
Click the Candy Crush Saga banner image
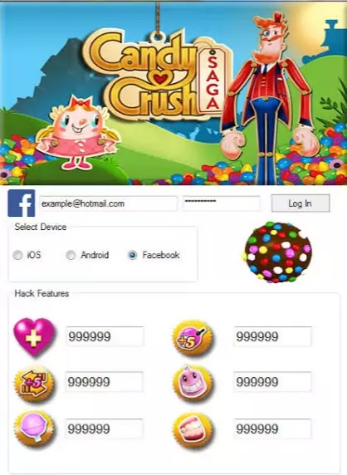click(173, 93)
